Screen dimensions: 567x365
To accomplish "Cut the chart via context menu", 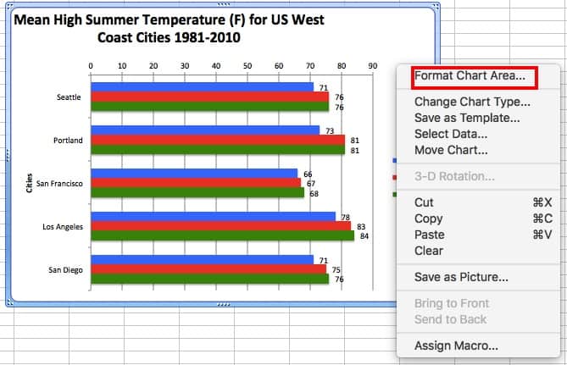I will [x=424, y=202].
